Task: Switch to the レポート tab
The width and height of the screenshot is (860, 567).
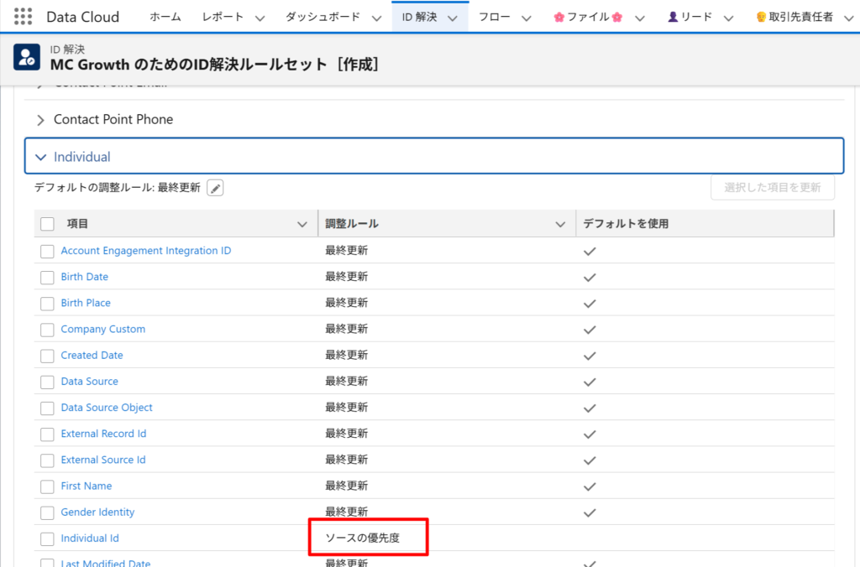Action: [223, 17]
